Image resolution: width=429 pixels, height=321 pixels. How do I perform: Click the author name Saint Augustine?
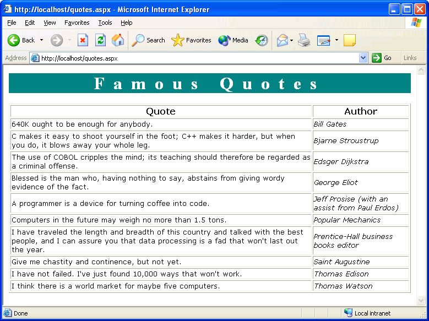tap(342, 262)
